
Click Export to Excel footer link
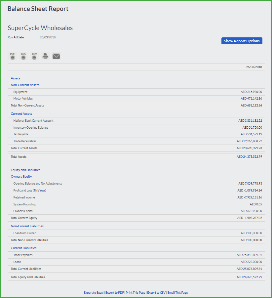pyautogui.click(x=94, y=293)
